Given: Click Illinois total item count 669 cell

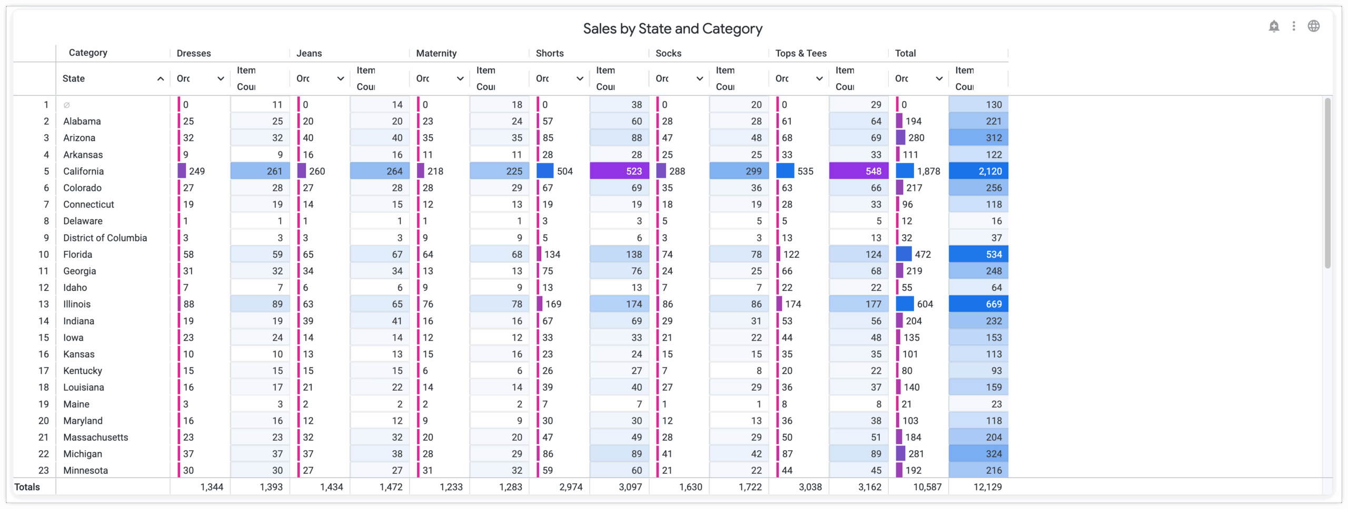Looking at the screenshot, I should click(x=978, y=304).
